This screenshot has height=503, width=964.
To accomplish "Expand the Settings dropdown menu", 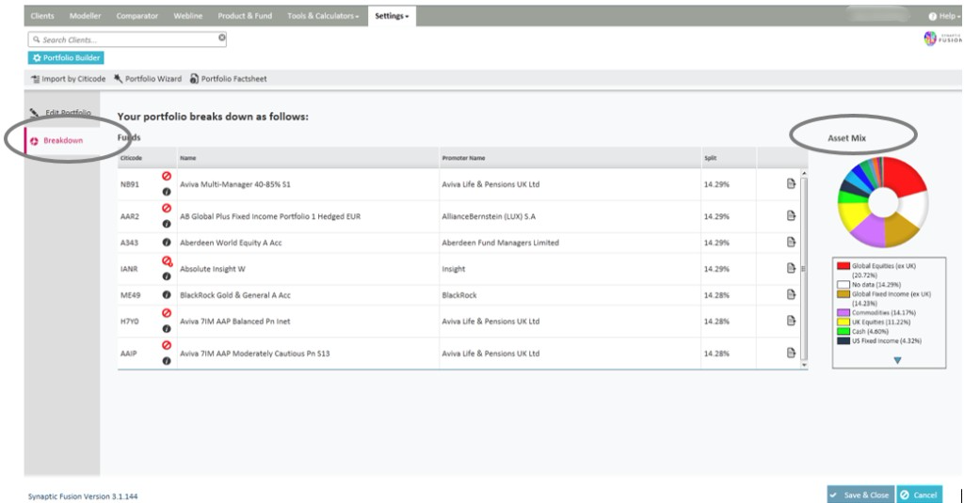I will [392, 16].
